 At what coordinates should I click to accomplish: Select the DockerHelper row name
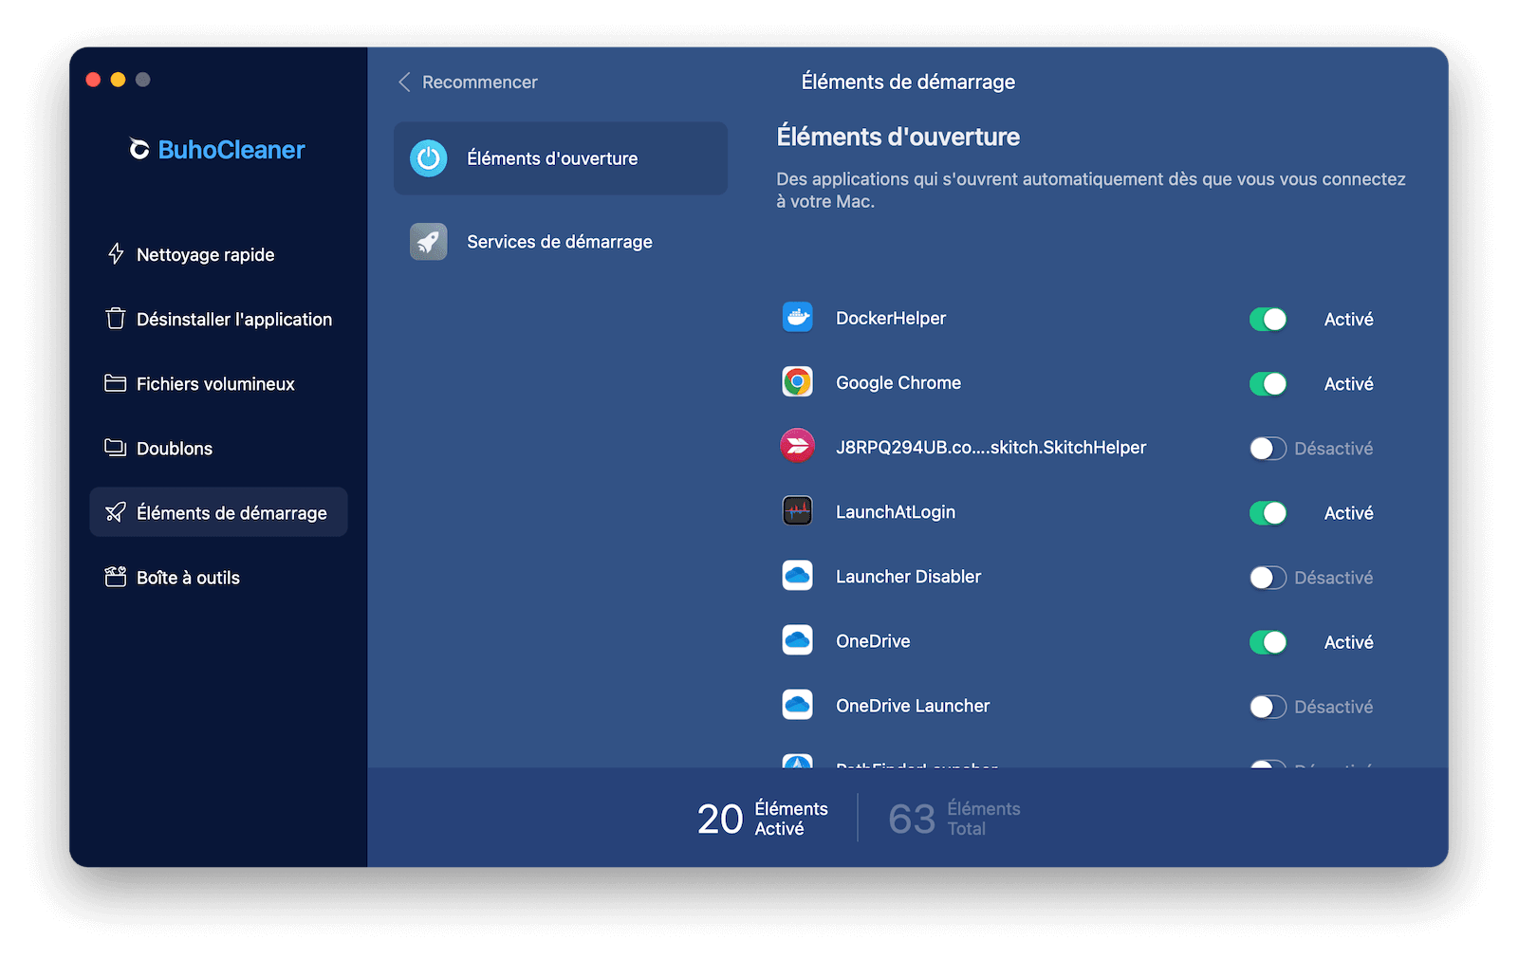(x=891, y=319)
